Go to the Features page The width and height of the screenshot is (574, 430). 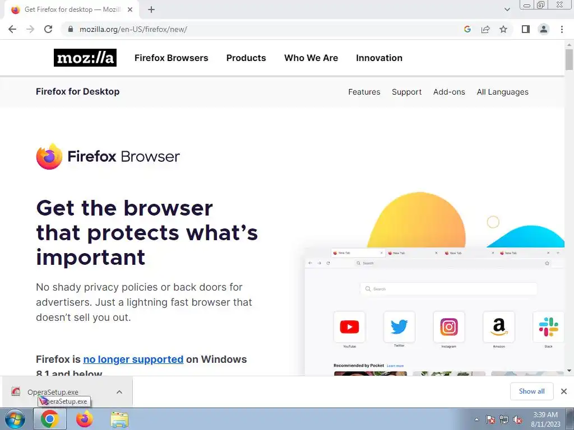pyautogui.click(x=364, y=92)
